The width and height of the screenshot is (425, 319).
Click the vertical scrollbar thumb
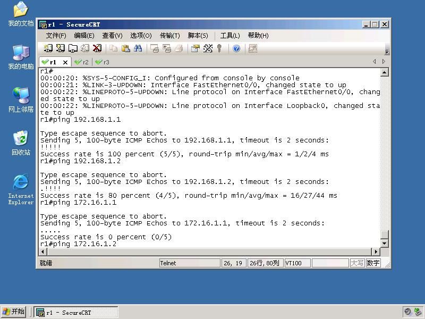click(x=384, y=234)
